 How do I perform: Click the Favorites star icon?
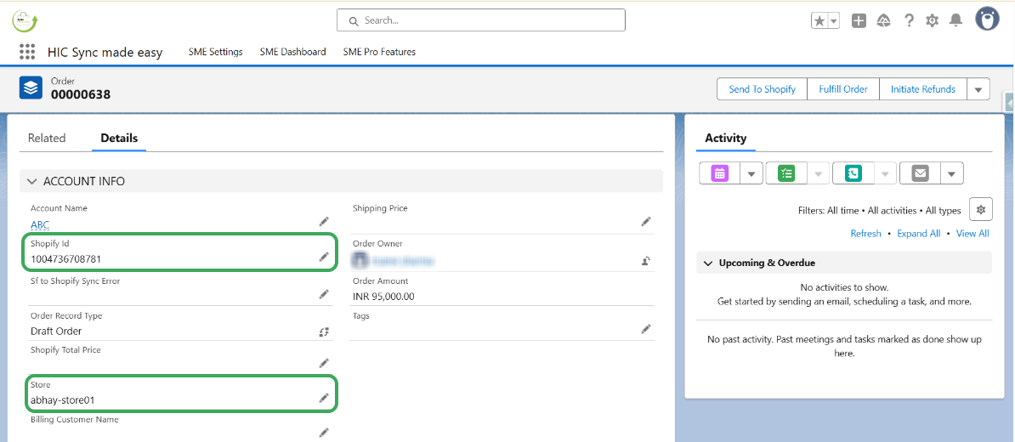[x=819, y=21]
